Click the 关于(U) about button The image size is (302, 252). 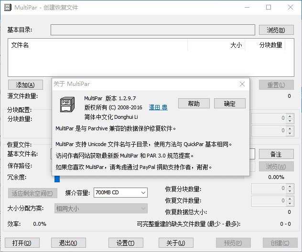point(176,243)
